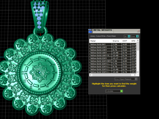This screenshot has height=119, width=159.
Task: Select the Yellow Gold:10KY row
Action: (113, 47)
